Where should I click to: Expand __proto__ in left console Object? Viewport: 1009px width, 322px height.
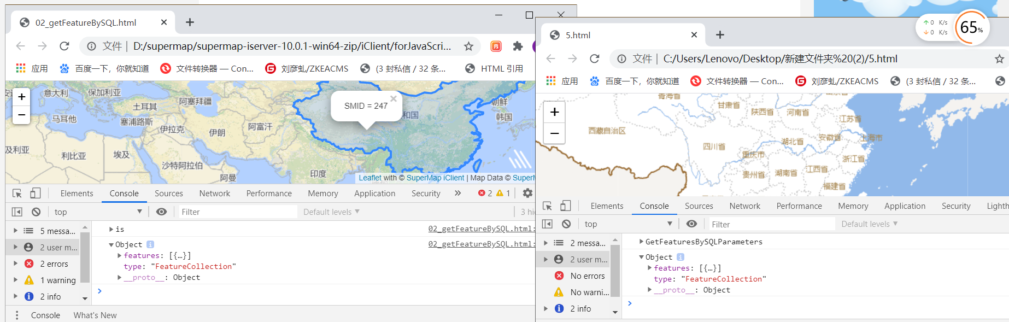(120, 277)
